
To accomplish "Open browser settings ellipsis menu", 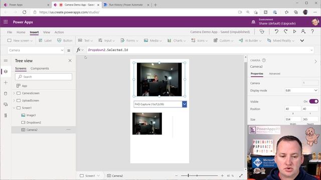I will point(315,12).
